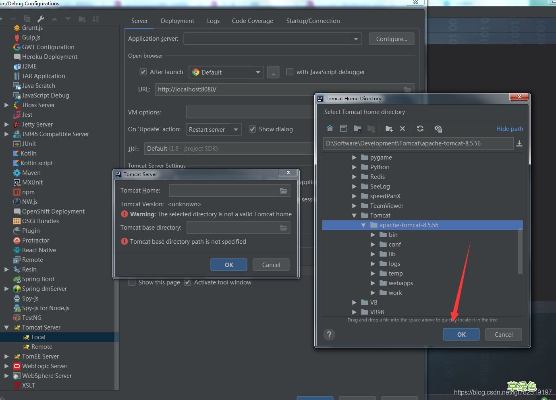
Task: Click OK in Tomcat Home Directory dialog
Action: pos(461,334)
